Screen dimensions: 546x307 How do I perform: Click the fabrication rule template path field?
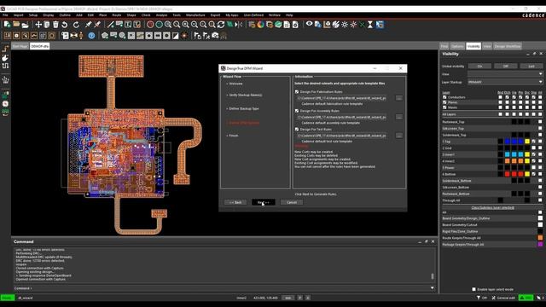[x=341, y=98]
